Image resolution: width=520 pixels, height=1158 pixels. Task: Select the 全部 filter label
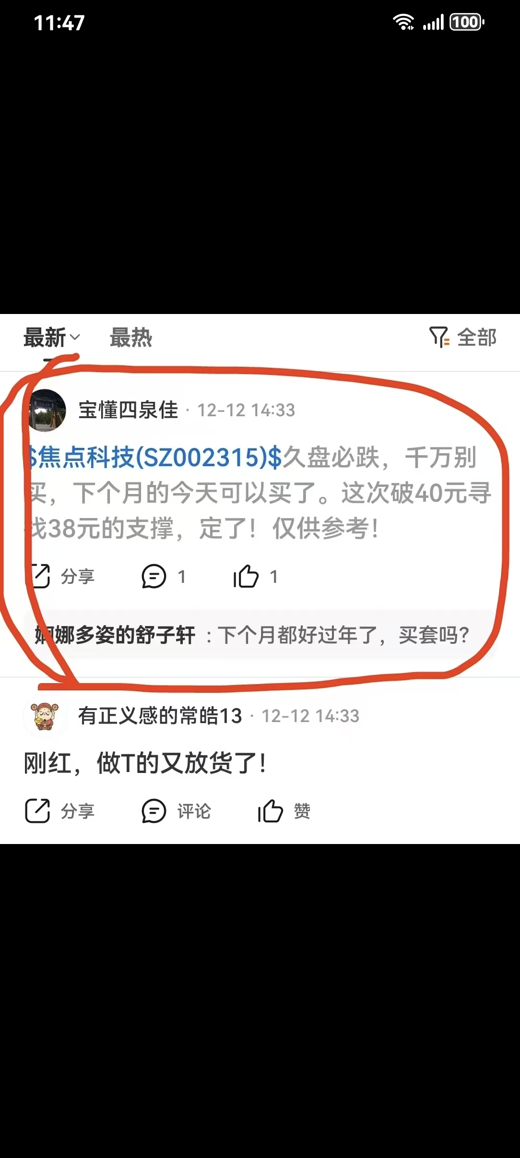pos(477,338)
